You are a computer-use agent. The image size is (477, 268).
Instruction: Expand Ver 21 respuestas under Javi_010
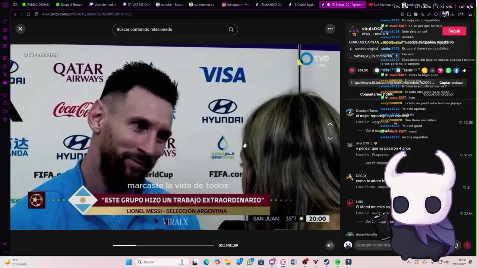[377, 163]
